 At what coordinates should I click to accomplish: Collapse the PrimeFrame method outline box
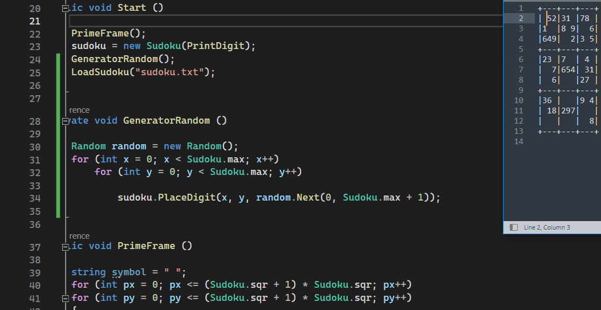(x=66, y=247)
